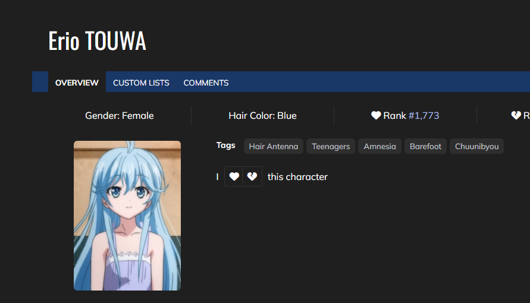Image resolution: width=530 pixels, height=303 pixels.
Task: Click the love heart button
Action: [234, 176]
